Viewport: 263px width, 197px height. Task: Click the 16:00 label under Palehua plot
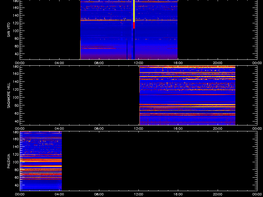tap(178, 194)
